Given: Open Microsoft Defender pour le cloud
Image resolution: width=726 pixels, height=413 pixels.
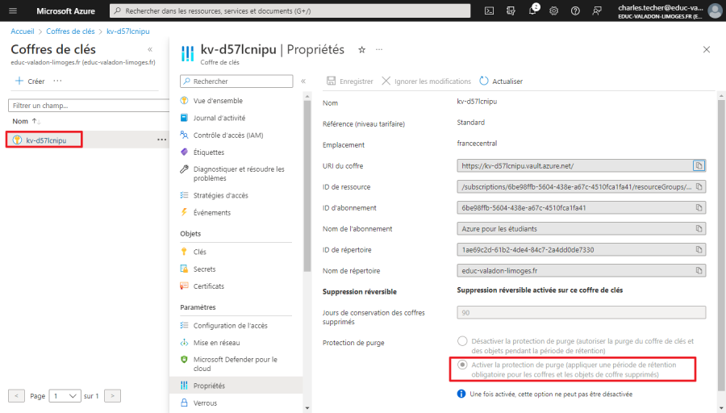Looking at the screenshot, I should point(236,364).
